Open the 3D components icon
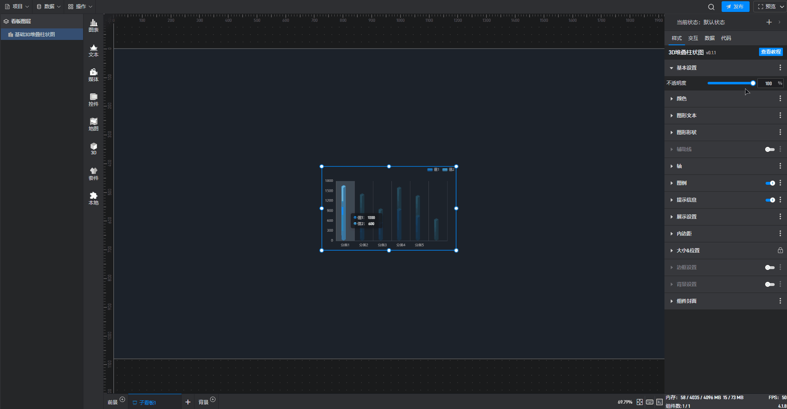 click(93, 149)
